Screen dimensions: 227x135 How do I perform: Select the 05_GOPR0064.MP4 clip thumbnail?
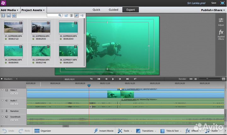point(41,51)
